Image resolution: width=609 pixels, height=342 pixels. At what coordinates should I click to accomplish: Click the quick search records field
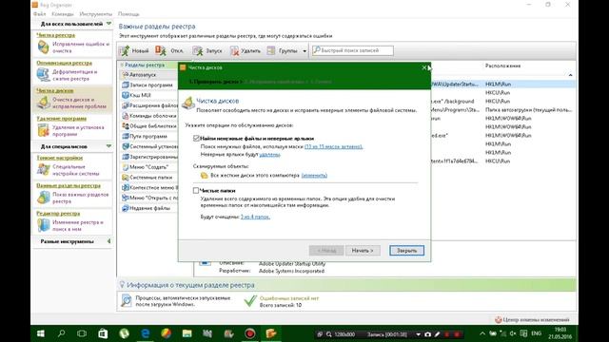pos(353,50)
